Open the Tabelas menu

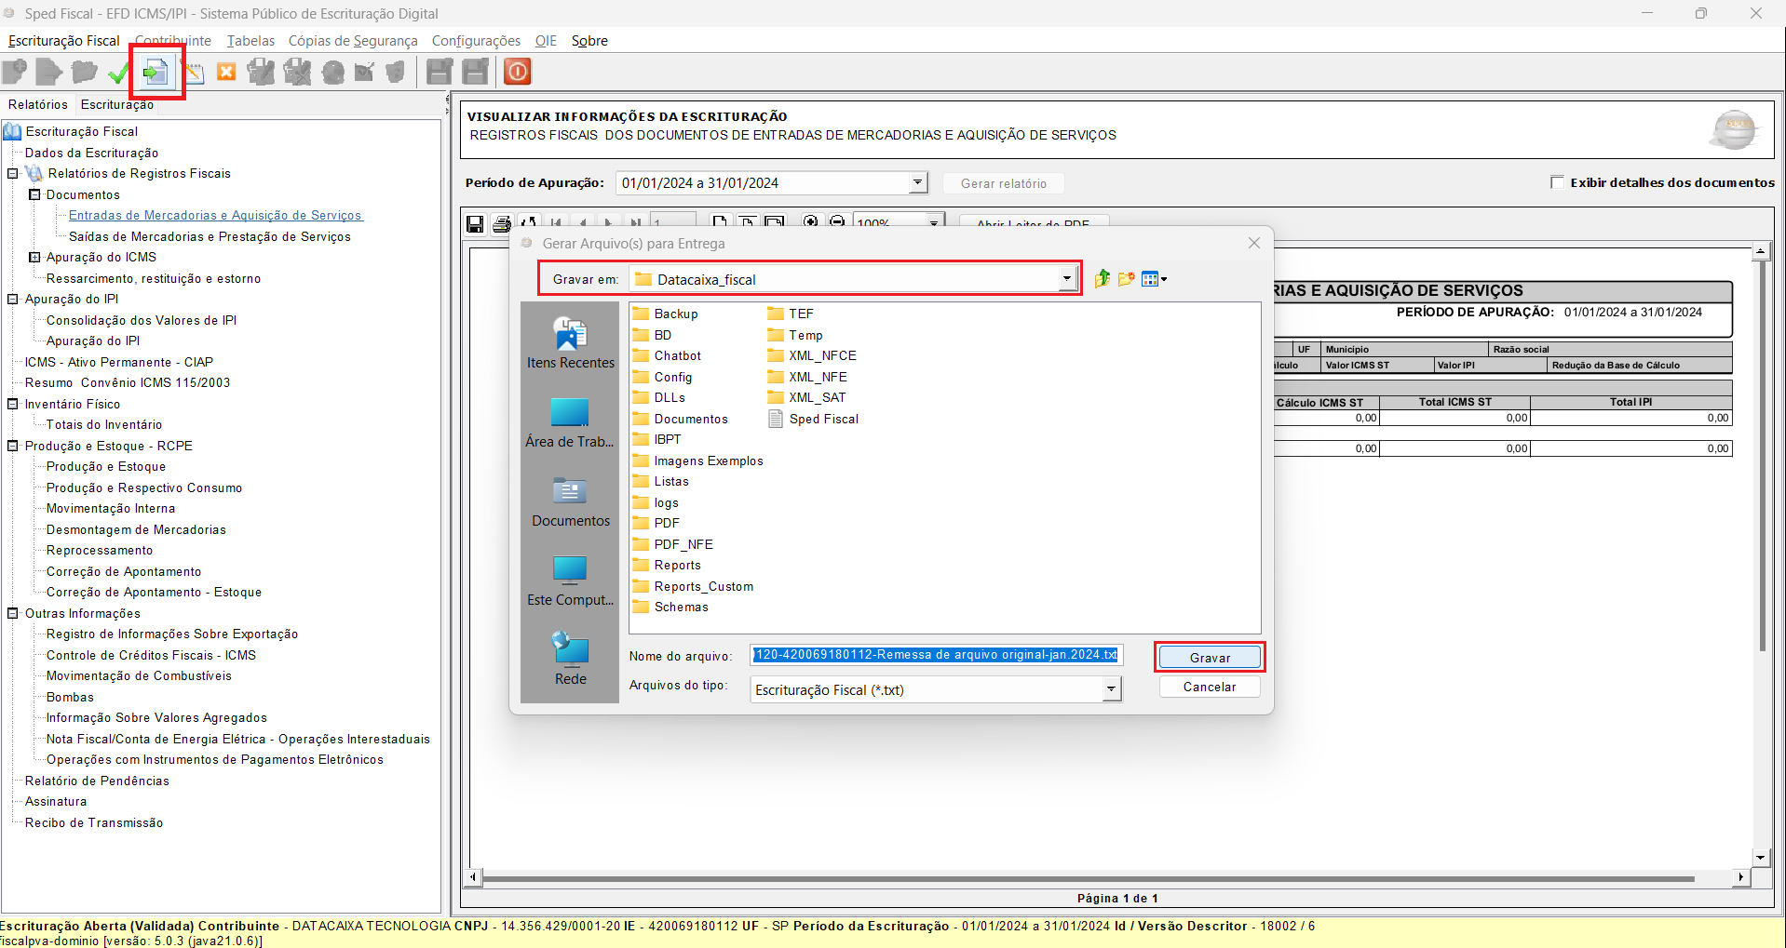click(250, 41)
